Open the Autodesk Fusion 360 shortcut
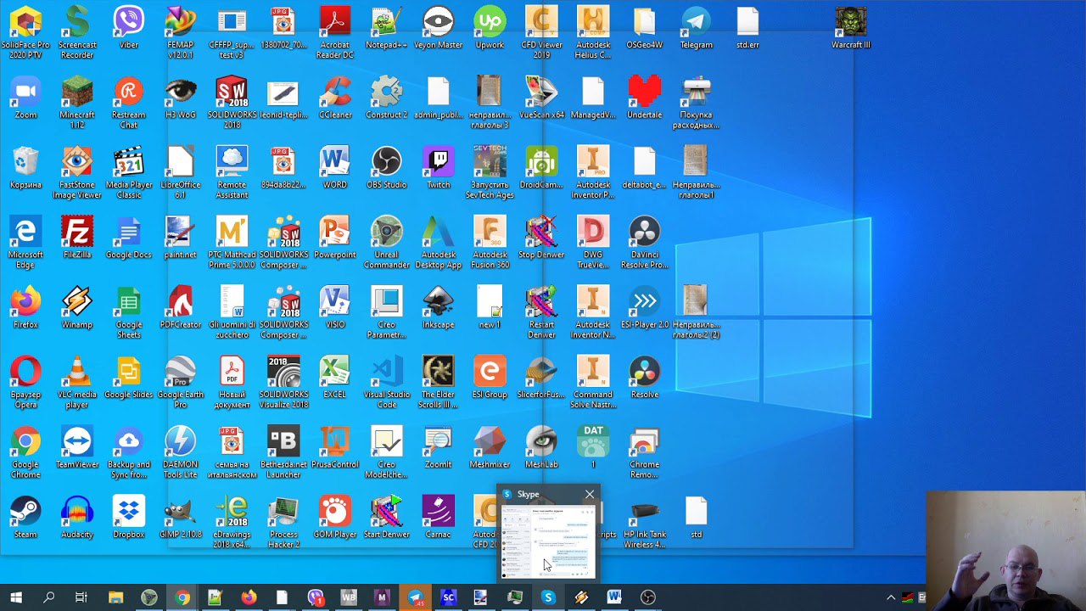Screen dimensions: 1086x611 click(490, 243)
